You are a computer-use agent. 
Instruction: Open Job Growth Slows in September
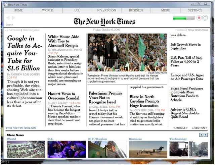(x=185, y=46)
